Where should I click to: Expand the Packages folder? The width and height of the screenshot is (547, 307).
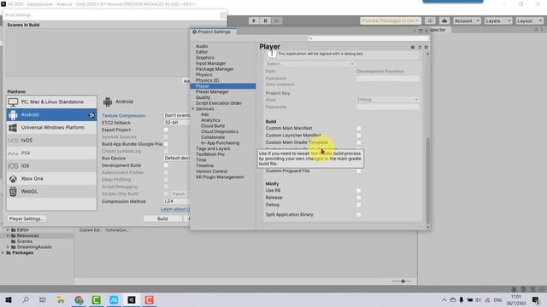pyautogui.click(x=3, y=252)
